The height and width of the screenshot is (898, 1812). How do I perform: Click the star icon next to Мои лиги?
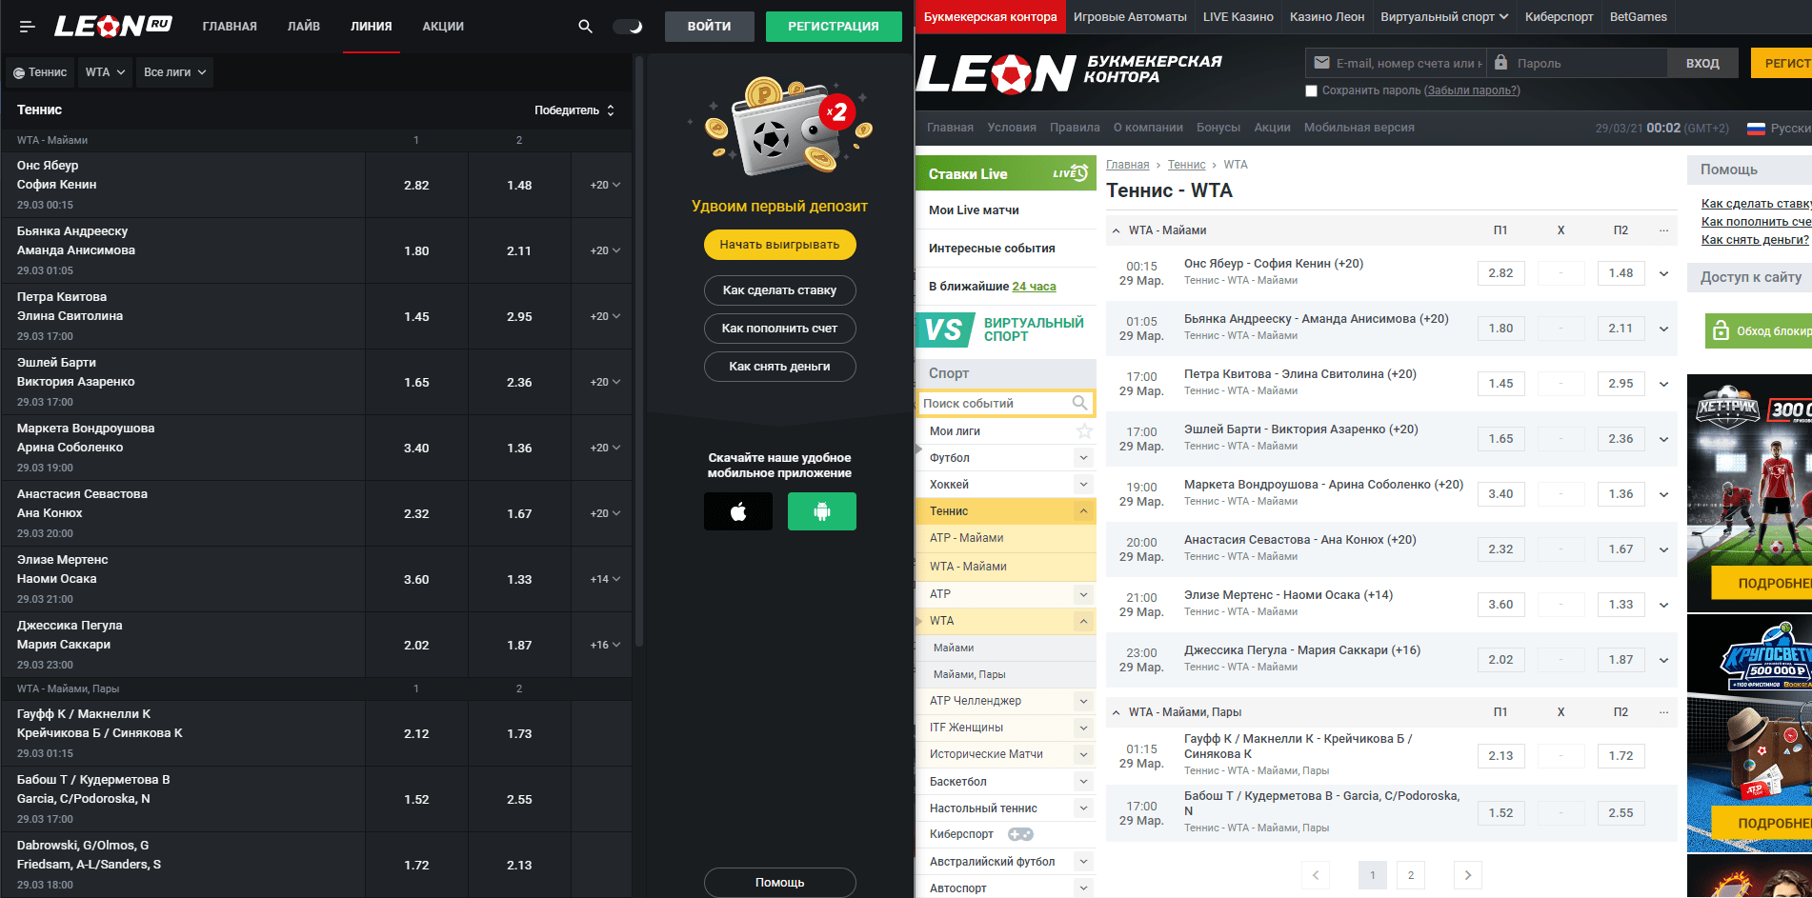point(1084,431)
